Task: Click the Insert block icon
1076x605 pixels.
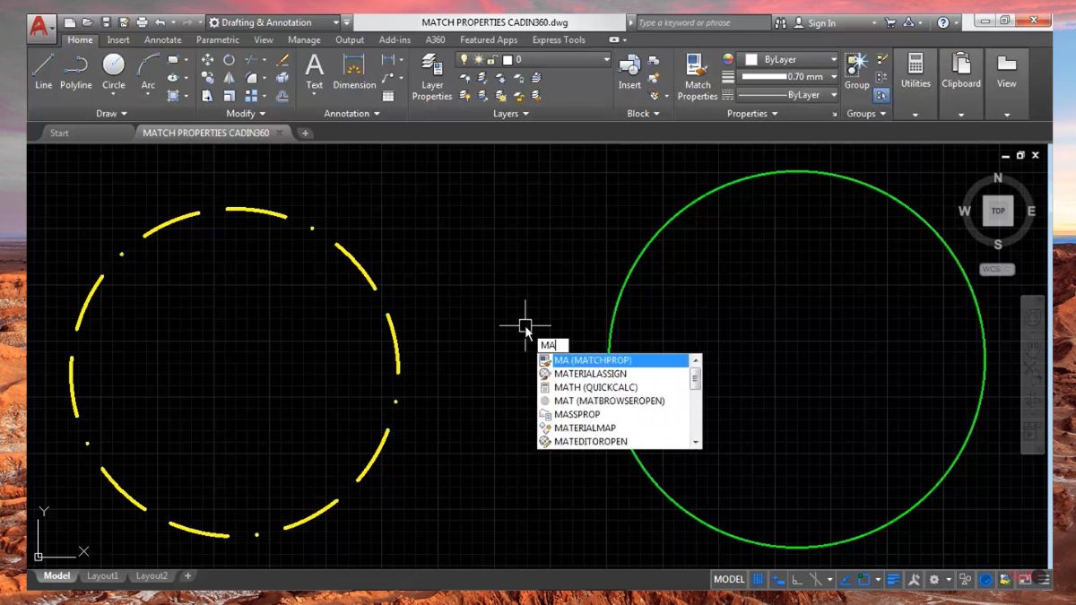Action: coord(629,71)
